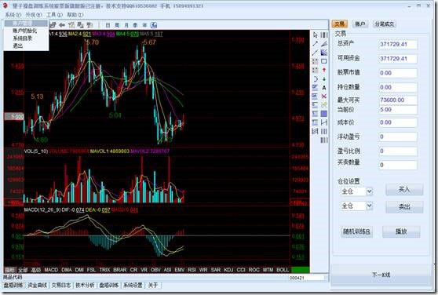Select the DMI indicator tab

pyautogui.click(x=79, y=270)
